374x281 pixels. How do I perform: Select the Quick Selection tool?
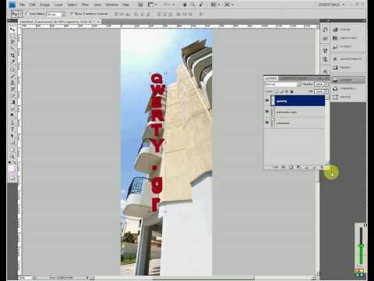pos(12,48)
